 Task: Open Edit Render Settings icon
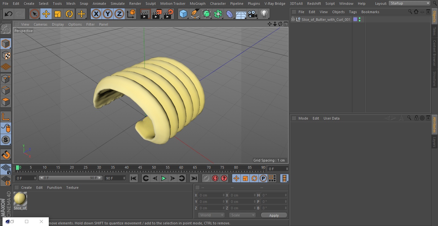[x=169, y=14]
